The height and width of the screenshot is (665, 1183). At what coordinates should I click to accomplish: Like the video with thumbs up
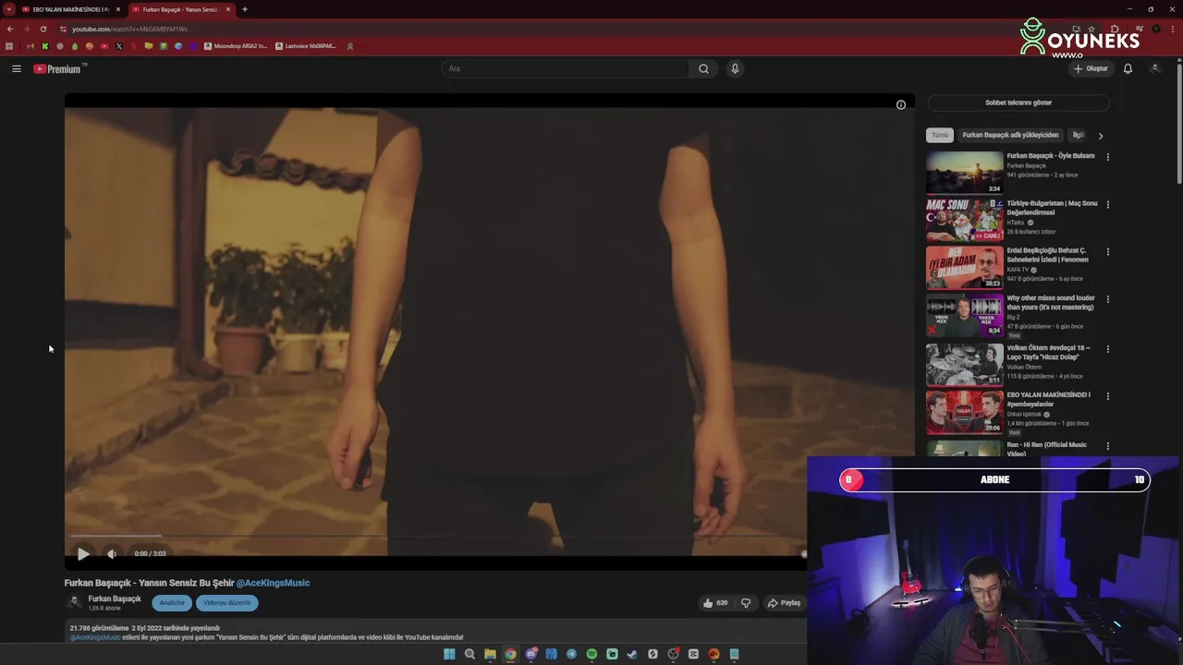(x=714, y=603)
